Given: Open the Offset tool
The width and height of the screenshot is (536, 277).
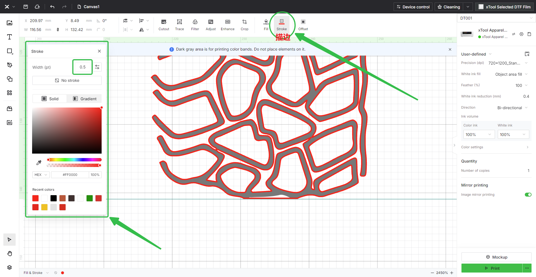Looking at the screenshot, I should tap(303, 25).
